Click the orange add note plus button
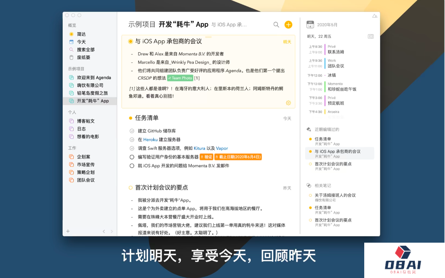This screenshot has height=278, width=445. [288, 25]
